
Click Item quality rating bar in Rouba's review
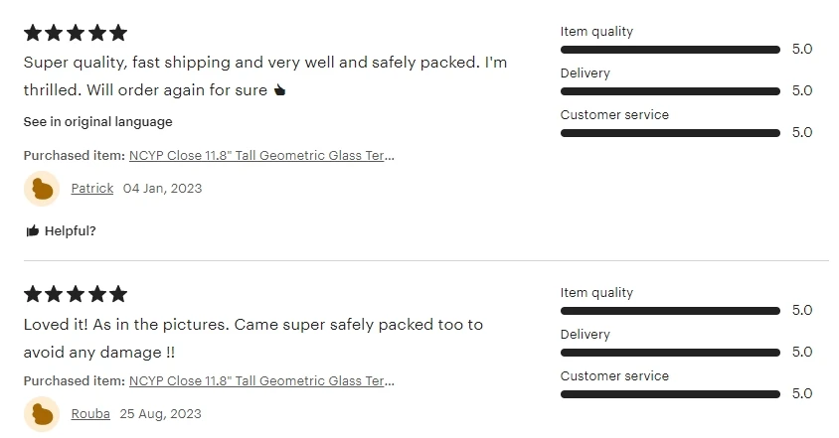pyautogui.click(x=670, y=310)
